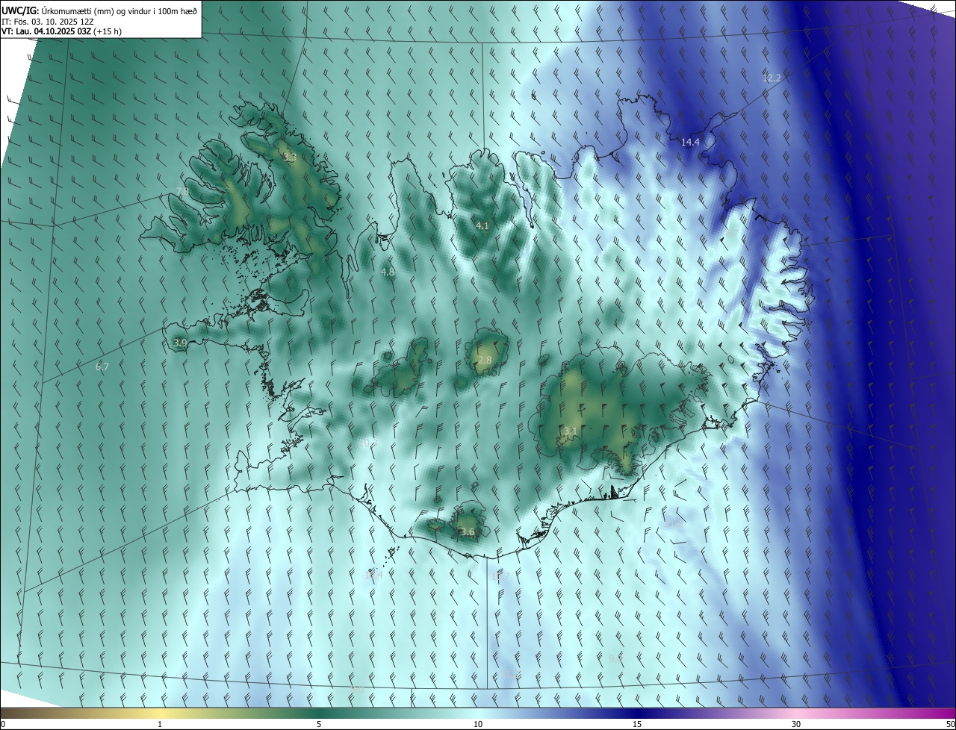This screenshot has height=730, width=956.
Task: Click the colour scale at label 5
Action: (x=319, y=724)
